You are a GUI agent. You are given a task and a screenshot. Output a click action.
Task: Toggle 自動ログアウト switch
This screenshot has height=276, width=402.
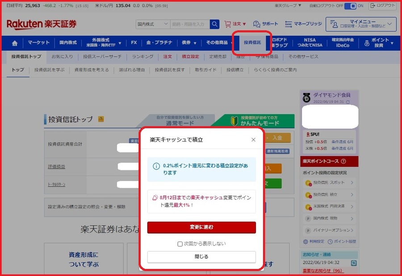[350, 6]
